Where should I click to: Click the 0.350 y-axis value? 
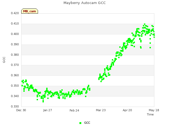pos(15,86)
